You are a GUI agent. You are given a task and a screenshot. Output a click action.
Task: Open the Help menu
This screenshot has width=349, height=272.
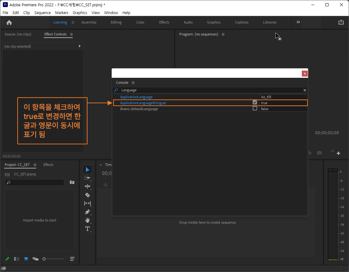tap(126, 13)
